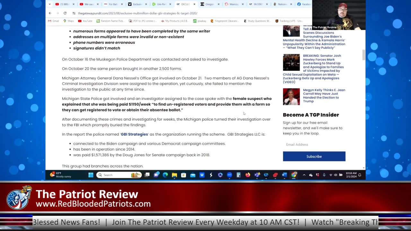
Task: Open volume control in tray
Action: click(336, 175)
